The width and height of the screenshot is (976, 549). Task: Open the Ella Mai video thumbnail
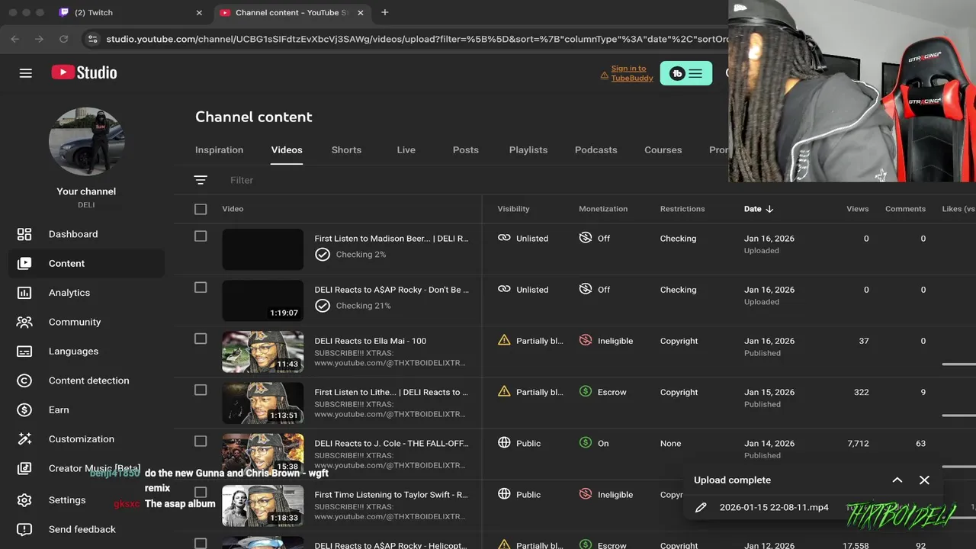click(262, 352)
